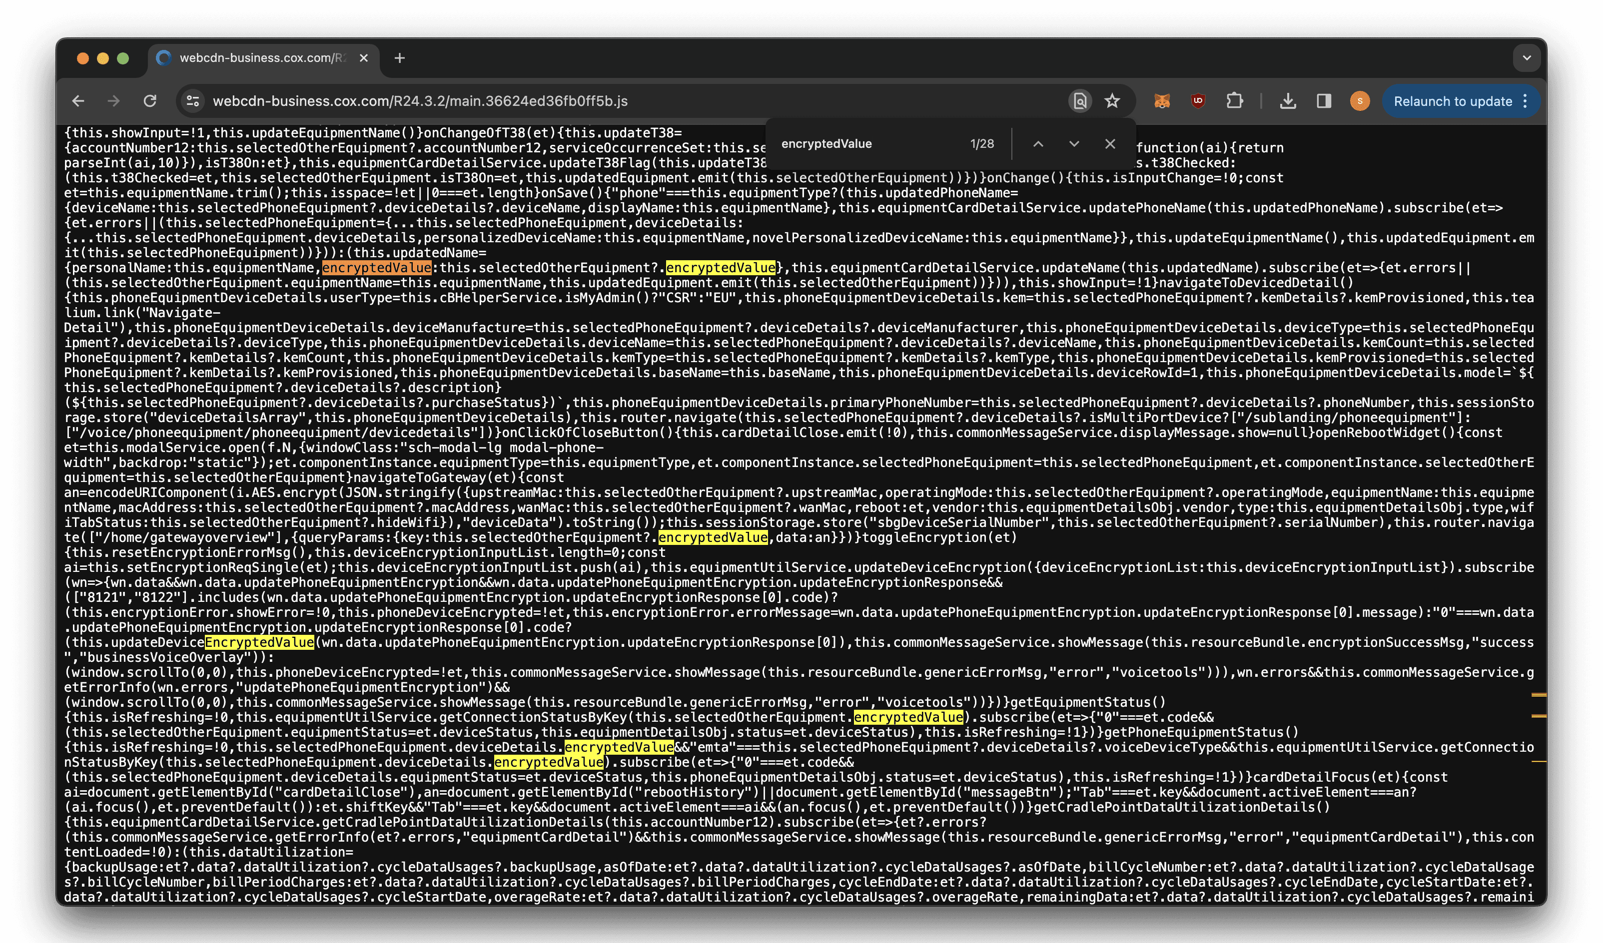Open site information icon in address bar
The height and width of the screenshot is (943, 1603).
click(x=193, y=101)
